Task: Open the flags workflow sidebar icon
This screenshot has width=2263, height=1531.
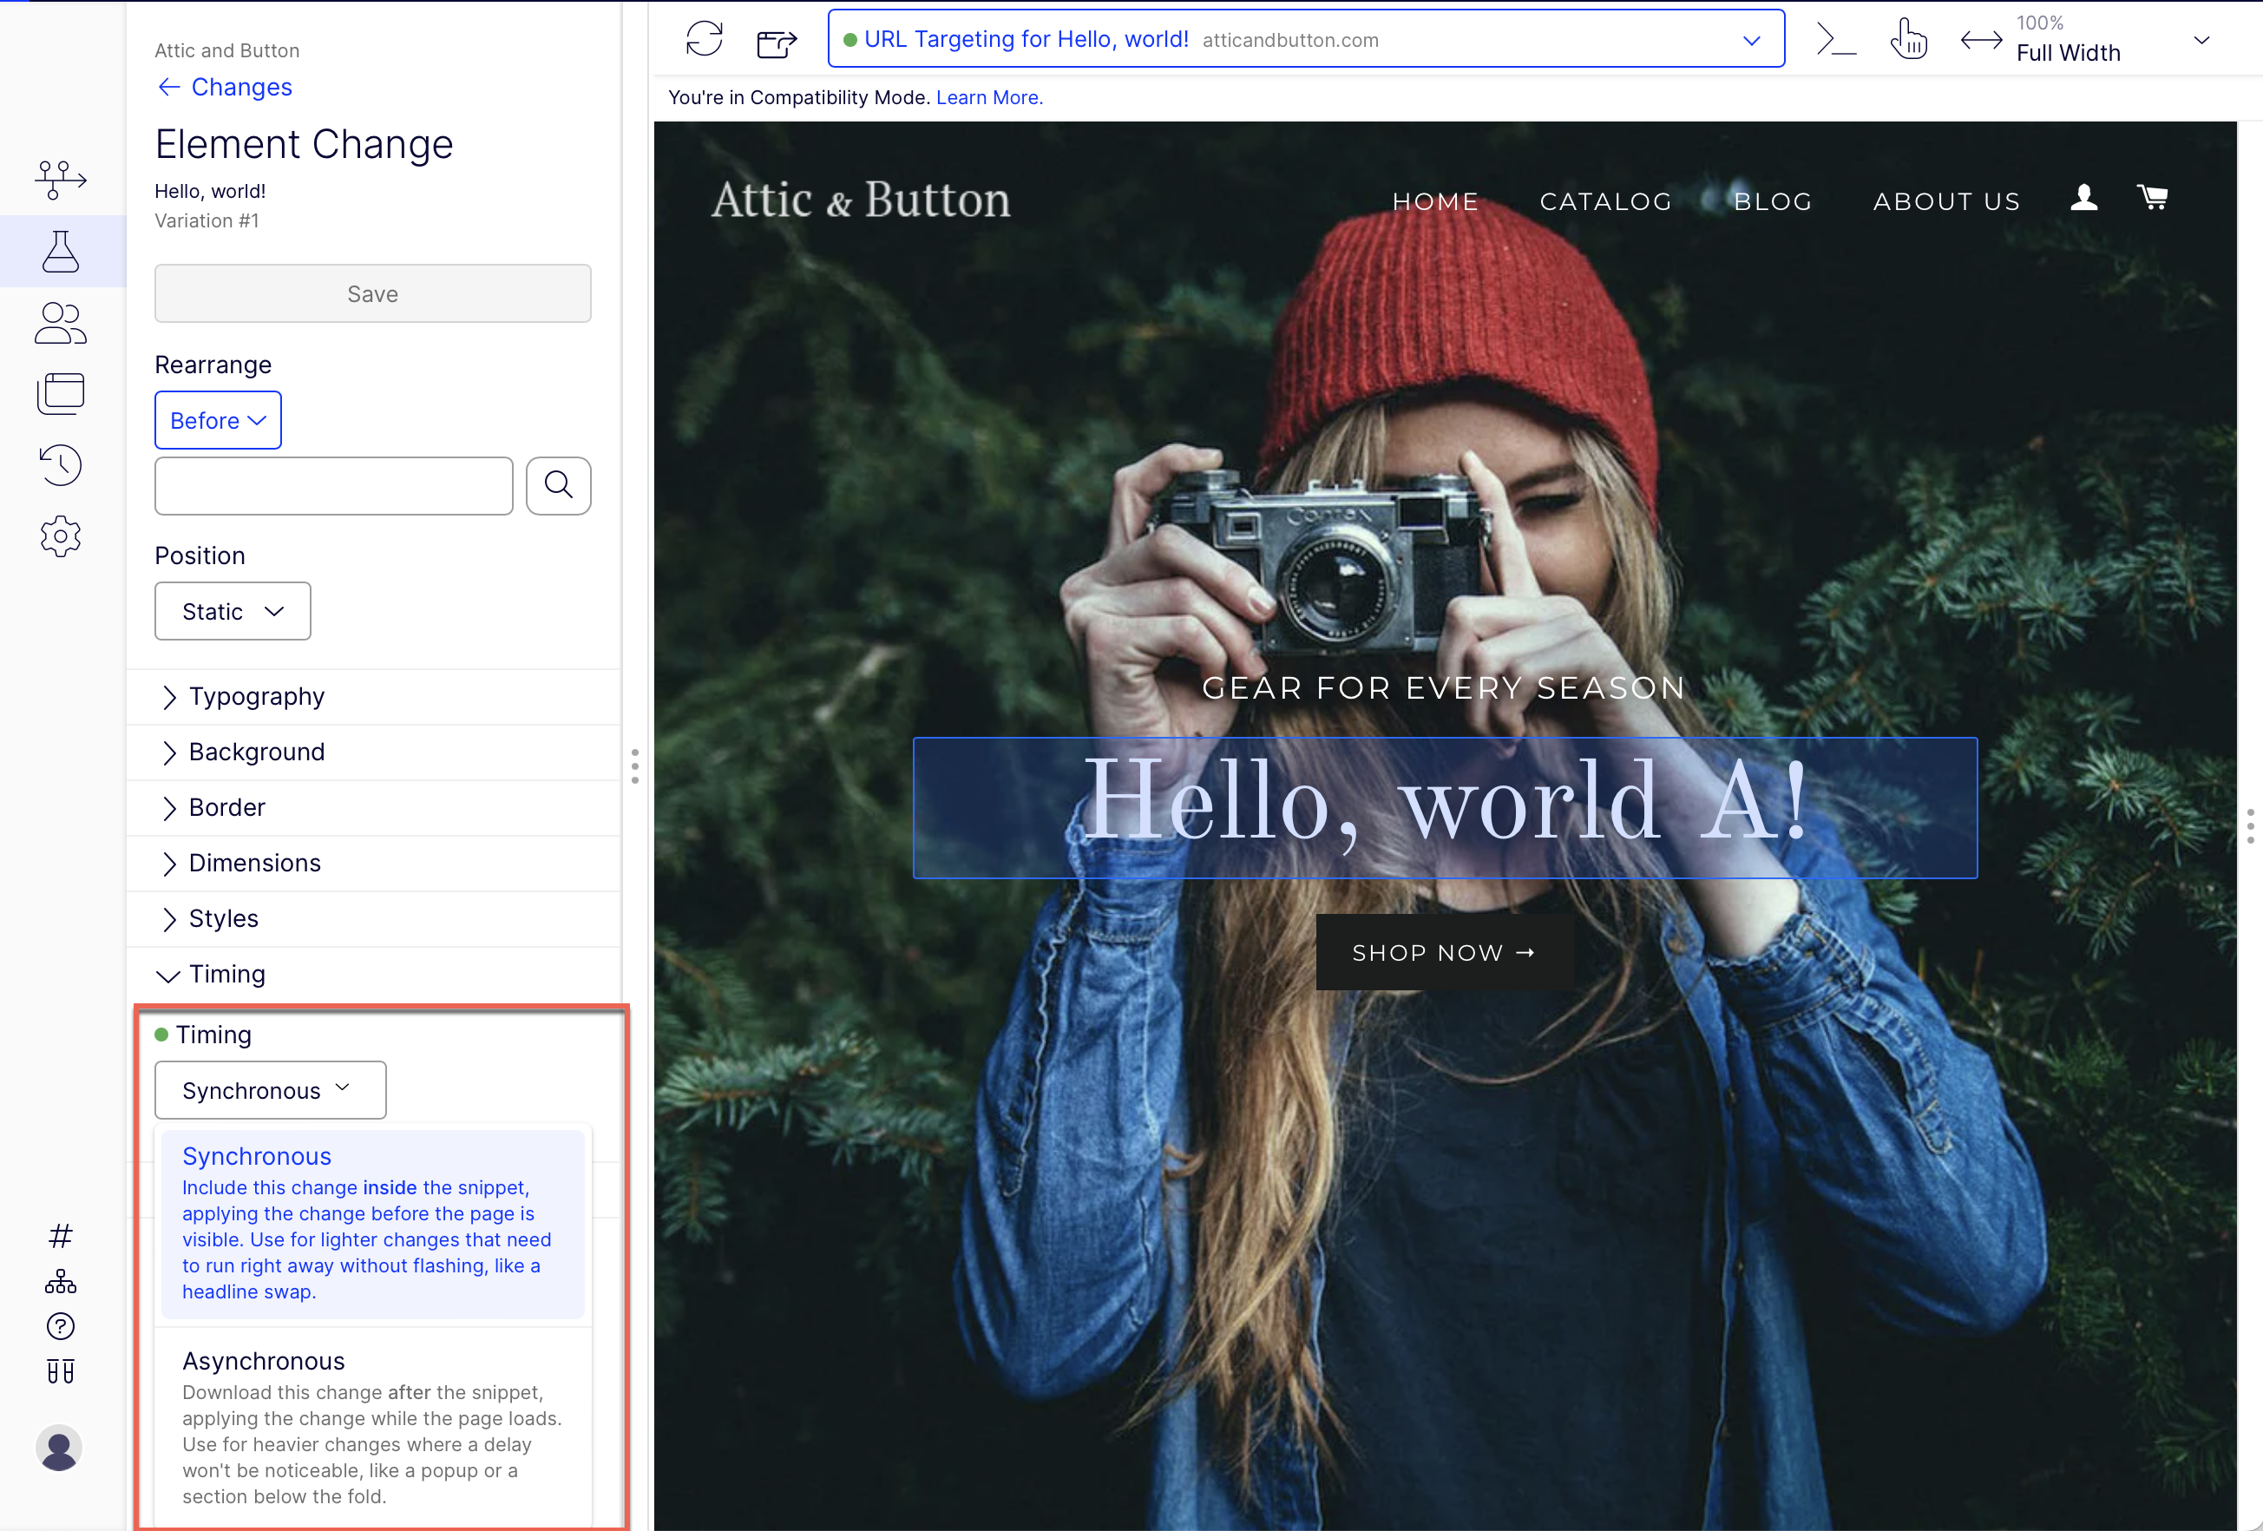Action: [61, 179]
